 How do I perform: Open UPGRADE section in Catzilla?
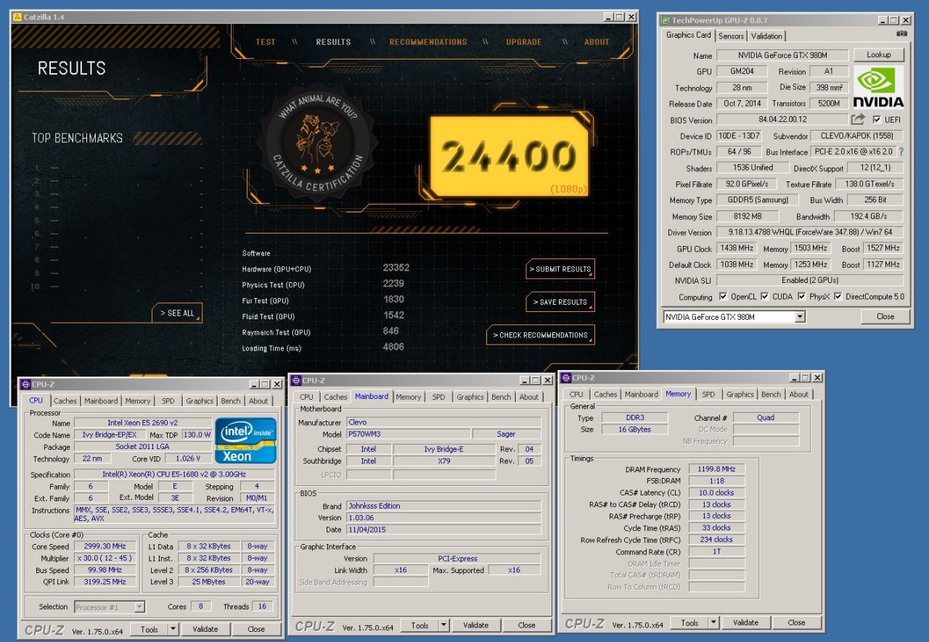point(524,42)
